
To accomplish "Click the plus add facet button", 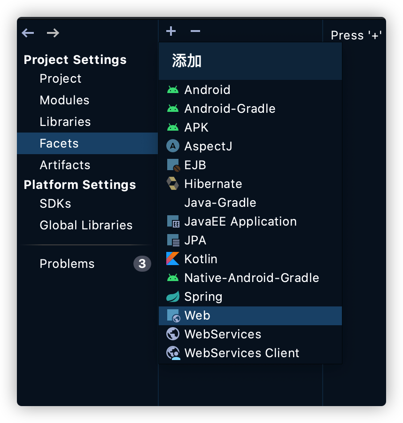I will coord(171,31).
